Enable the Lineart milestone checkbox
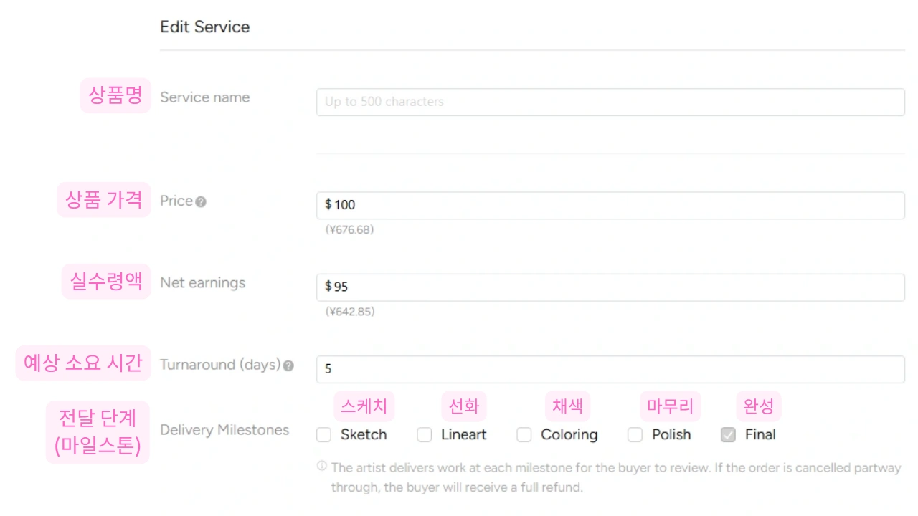This screenshot has height=516, width=918. pos(425,434)
